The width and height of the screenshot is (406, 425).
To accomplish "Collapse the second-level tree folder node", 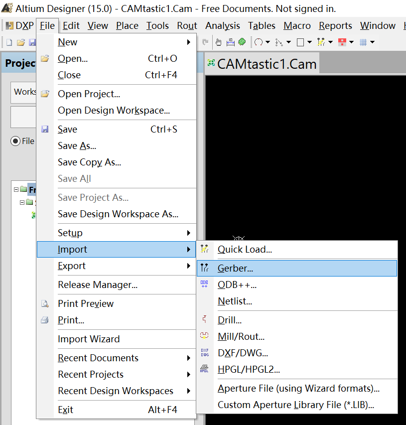I will point(22,202).
